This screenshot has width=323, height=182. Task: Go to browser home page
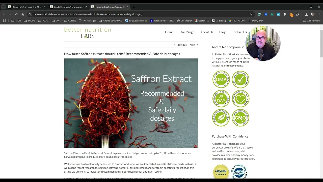(x=23, y=14)
